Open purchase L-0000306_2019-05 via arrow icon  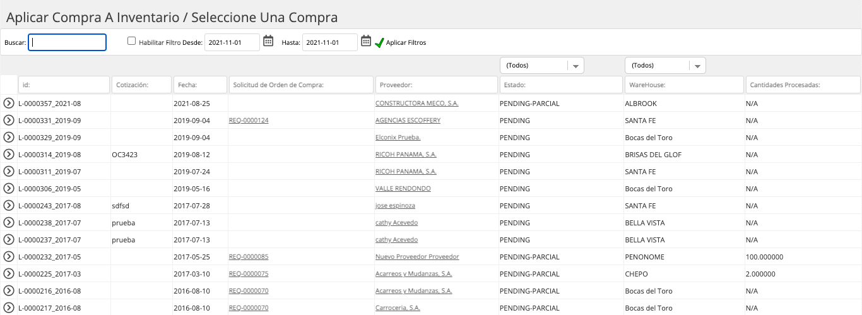(x=9, y=188)
